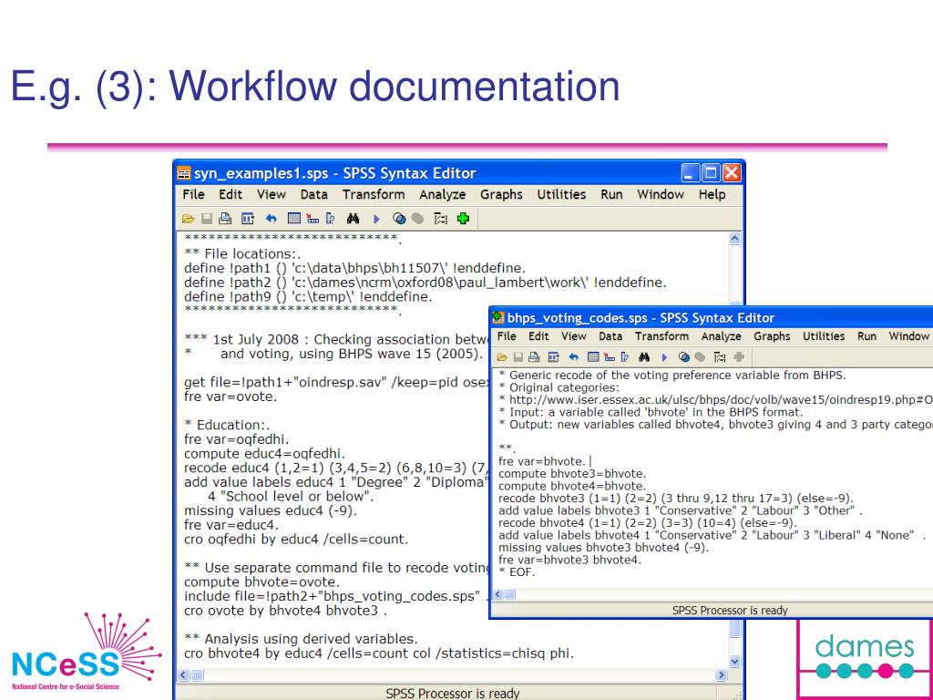The height and width of the screenshot is (700, 933).
Task: Click the bhps_voting_codes.sps title bar
Action: (712, 318)
